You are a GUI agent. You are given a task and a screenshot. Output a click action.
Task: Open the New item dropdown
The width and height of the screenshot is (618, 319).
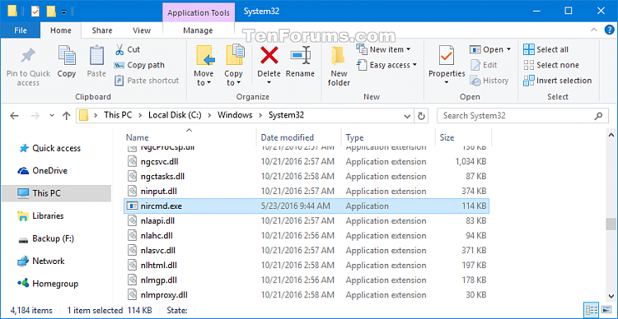[x=383, y=49]
